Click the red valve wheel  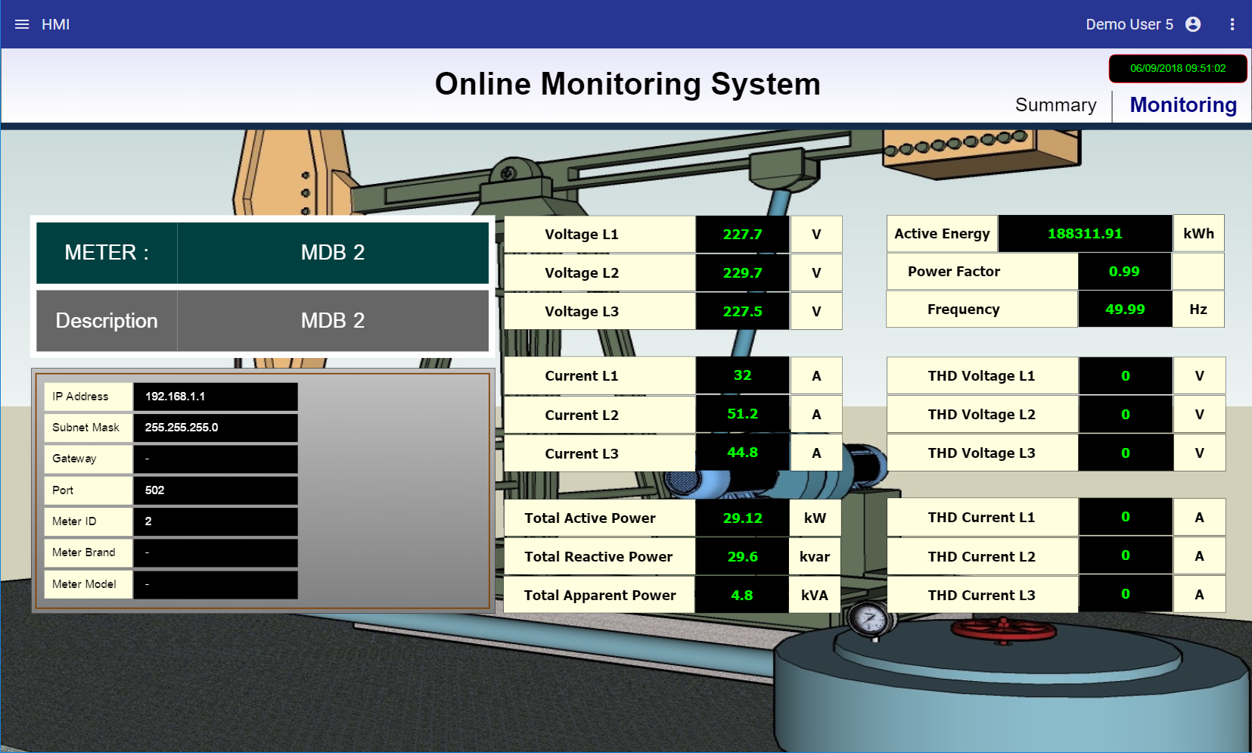tap(1002, 628)
